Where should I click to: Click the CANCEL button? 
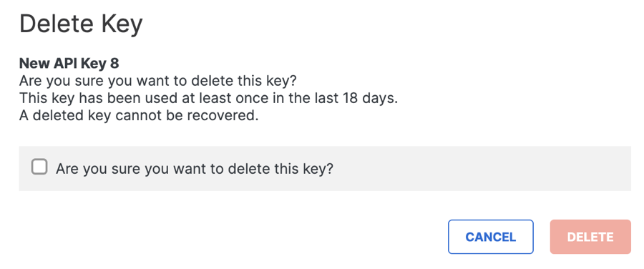click(x=490, y=237)
